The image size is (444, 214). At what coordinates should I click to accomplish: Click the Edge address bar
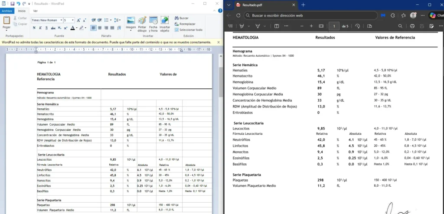pyautogui.click(x=310, y=15)
